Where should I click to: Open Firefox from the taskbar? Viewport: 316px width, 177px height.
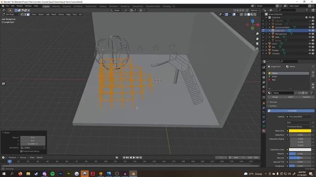tap(20, 174)
